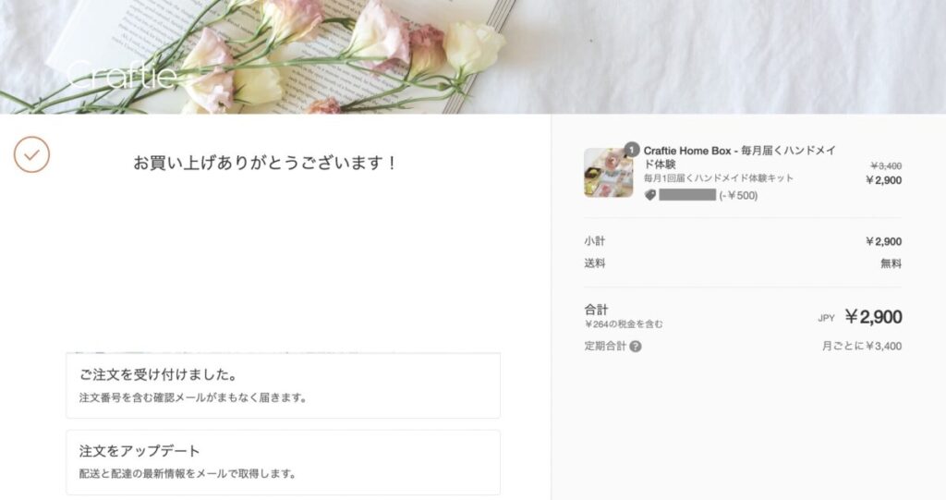Click the 月ごとに￥3,400 recurring total text
Viewport: 946px width, 500px height.
862,347
